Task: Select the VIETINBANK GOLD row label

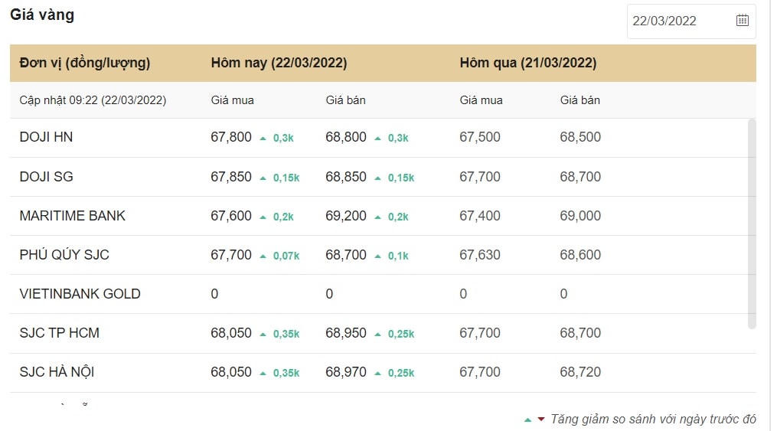Action: [x=80, y=294]
